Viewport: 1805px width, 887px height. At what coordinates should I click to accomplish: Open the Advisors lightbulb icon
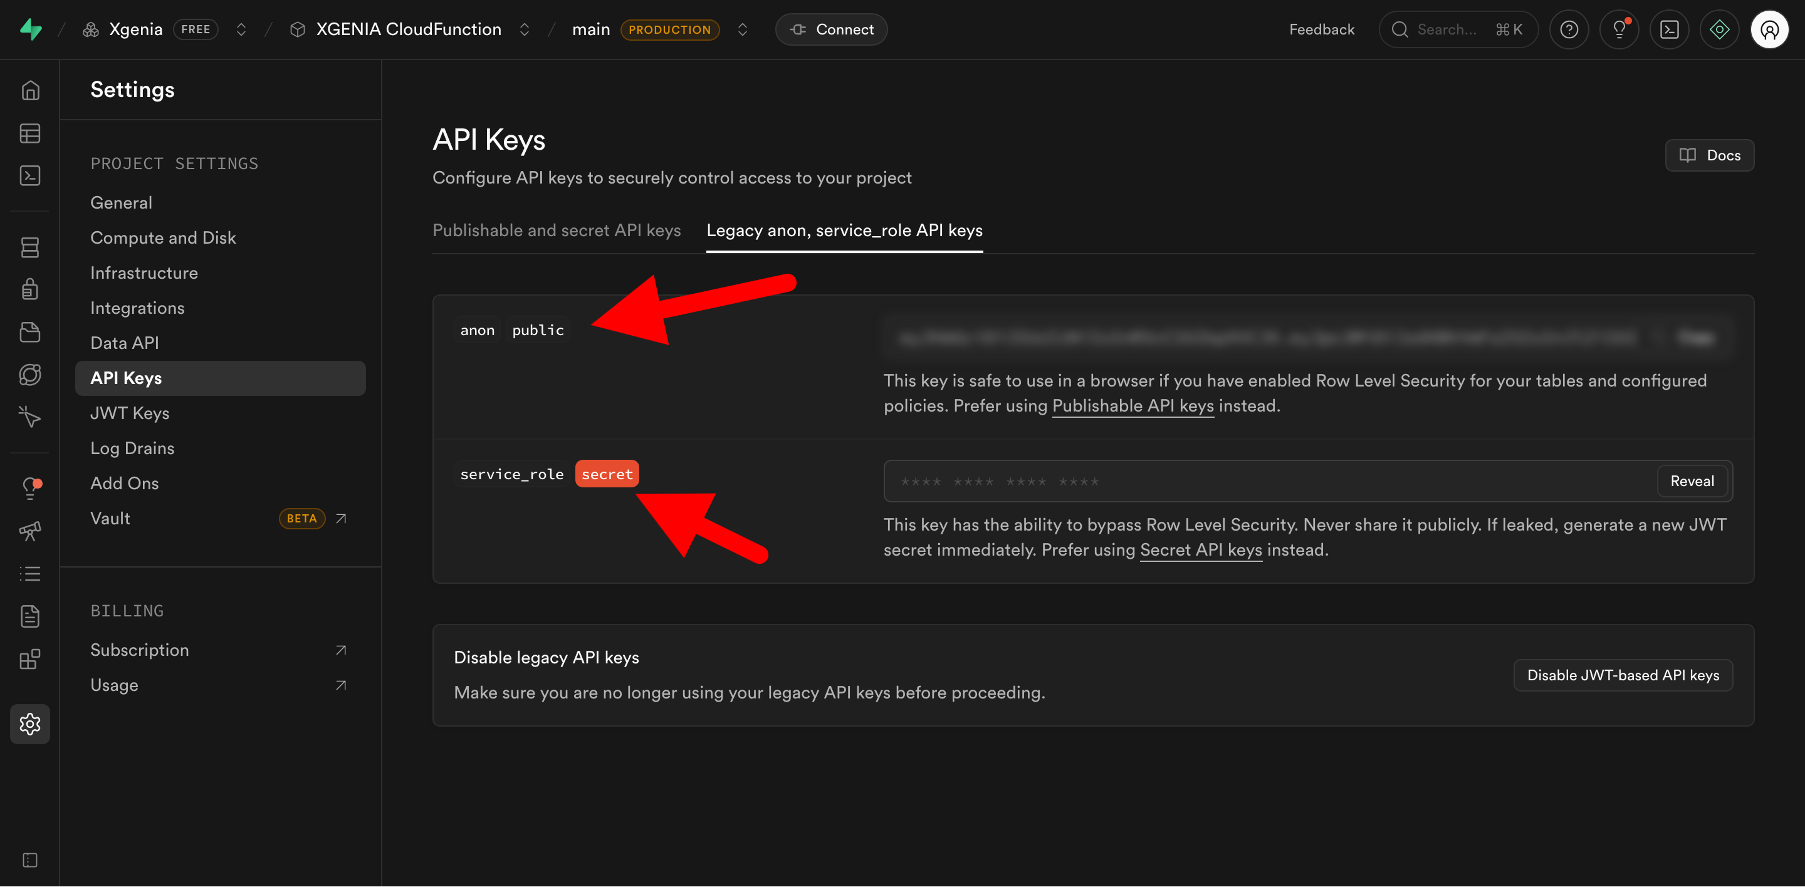[30, 488]
